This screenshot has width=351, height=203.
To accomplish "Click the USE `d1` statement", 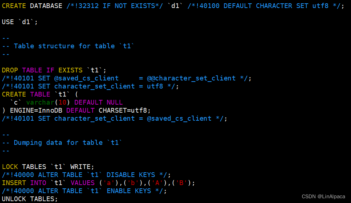I will pos(20,22).
